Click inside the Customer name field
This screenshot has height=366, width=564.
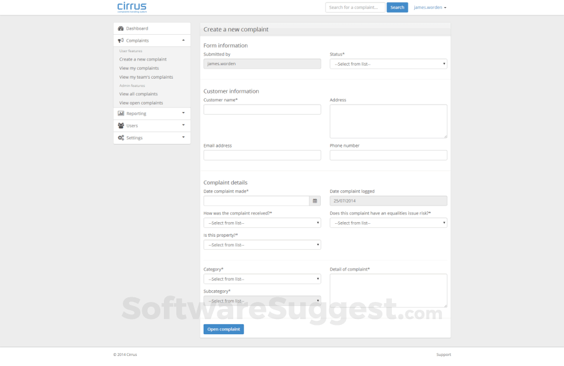pos(262,109)
